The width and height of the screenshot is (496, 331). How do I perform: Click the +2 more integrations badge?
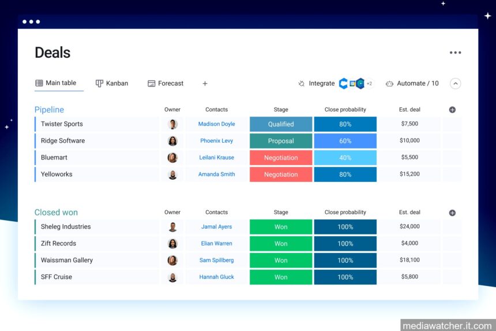coord(369,84)
